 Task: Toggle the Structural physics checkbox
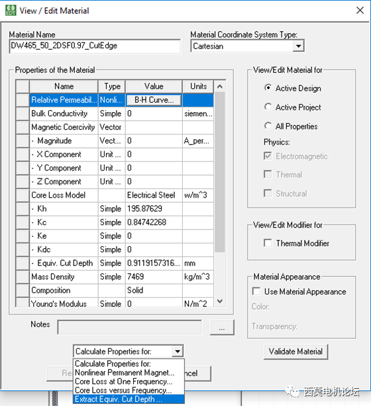268,193
